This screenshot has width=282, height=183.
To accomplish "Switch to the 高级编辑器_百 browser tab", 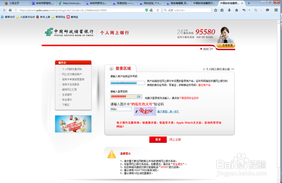I will point(178,3).
